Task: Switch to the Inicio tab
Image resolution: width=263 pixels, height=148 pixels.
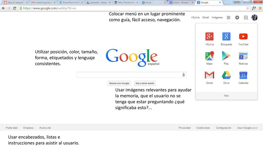Action: [154, 3]
